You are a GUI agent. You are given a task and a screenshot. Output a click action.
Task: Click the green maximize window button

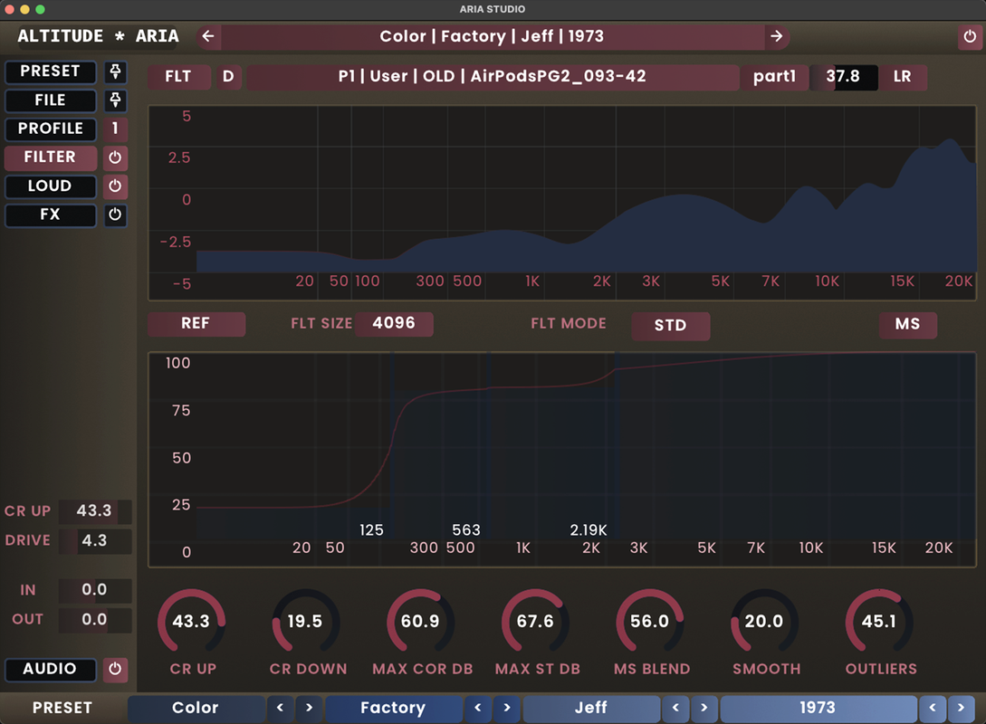[40, 9]
